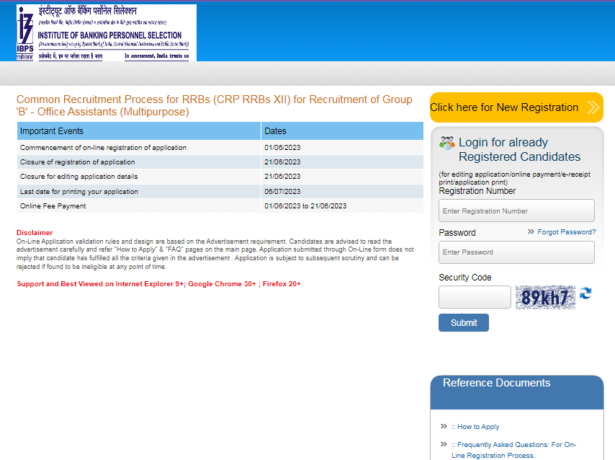Click the IBPS logo in the header

click(106, 32)
